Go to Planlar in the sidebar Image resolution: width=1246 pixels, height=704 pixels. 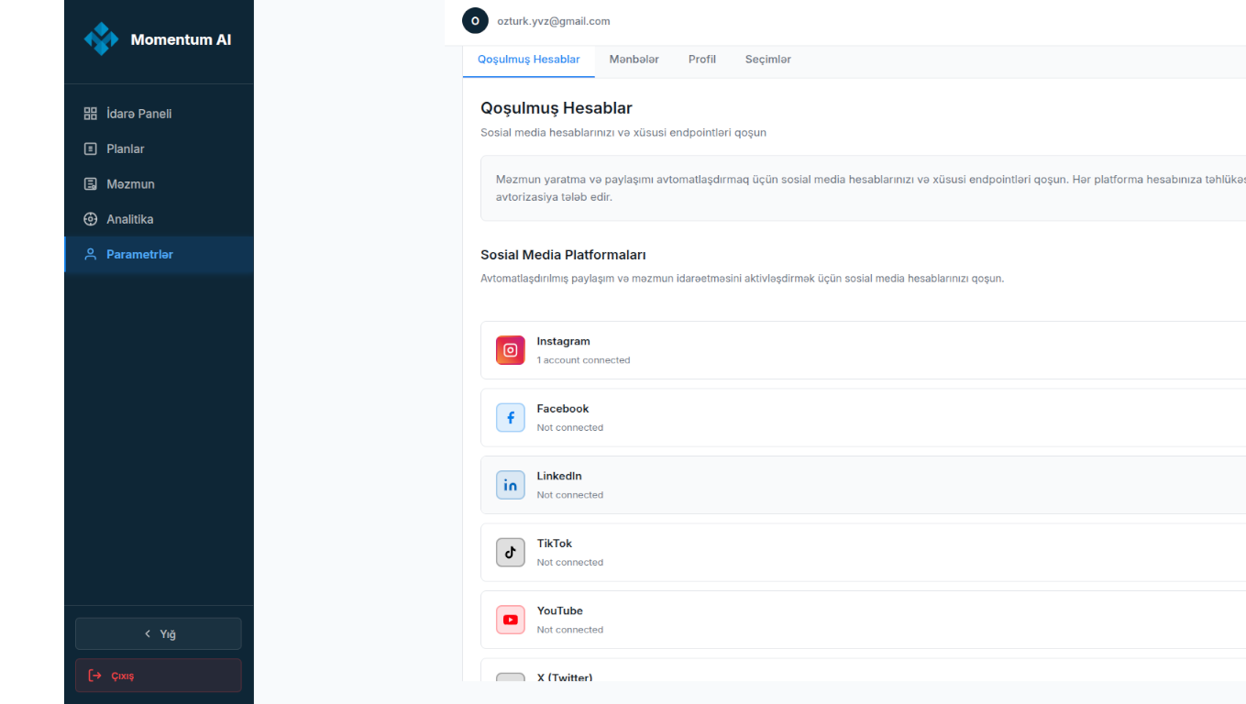pyautogui.click(x=126, y=148)
